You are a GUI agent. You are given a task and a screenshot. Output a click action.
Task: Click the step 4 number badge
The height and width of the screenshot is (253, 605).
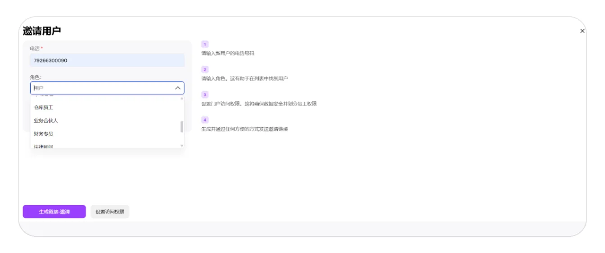[x=205, y=120]
